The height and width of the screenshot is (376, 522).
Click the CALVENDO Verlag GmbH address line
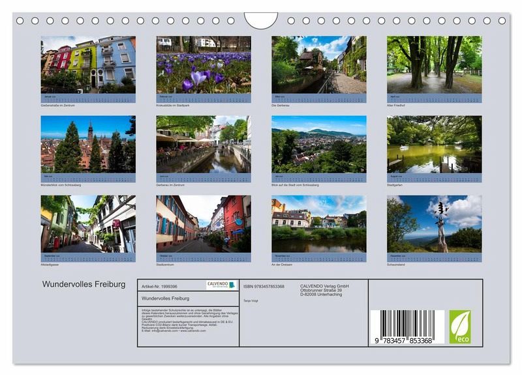pos(324,286)
